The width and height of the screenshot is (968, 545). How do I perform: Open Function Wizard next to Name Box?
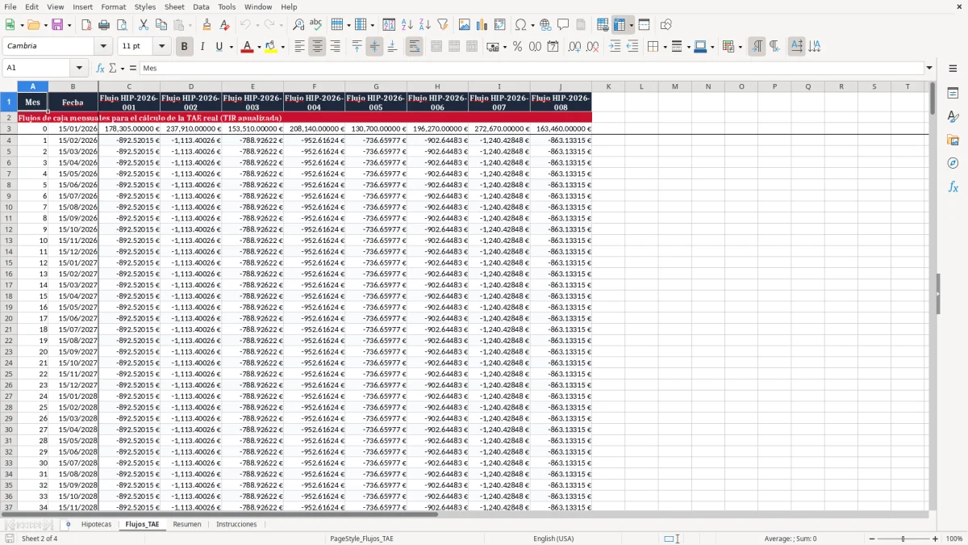[x=100, y=69]
